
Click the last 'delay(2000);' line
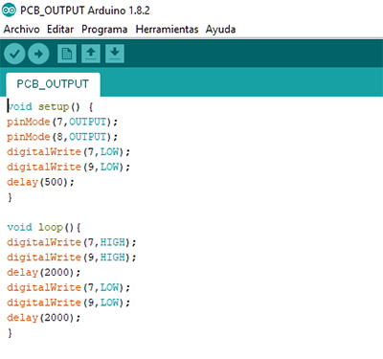44,318
